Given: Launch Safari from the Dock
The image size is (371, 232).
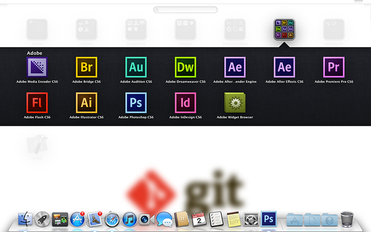Looking at the screenshot, I should click(x=112, y=219).
